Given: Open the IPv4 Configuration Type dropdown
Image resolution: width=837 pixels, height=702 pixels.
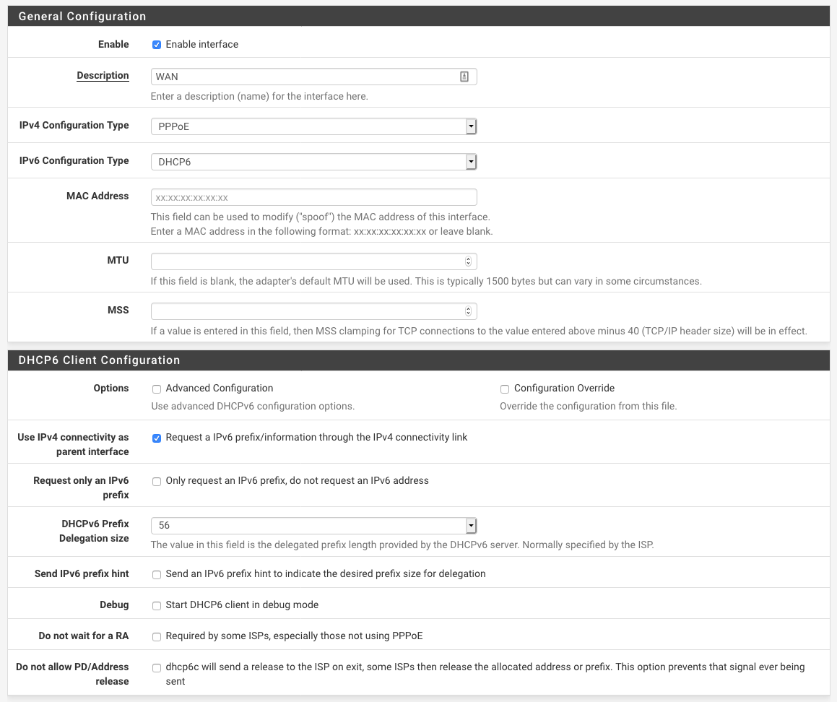Looking at the screenshot, I should [x=314, y=126].
